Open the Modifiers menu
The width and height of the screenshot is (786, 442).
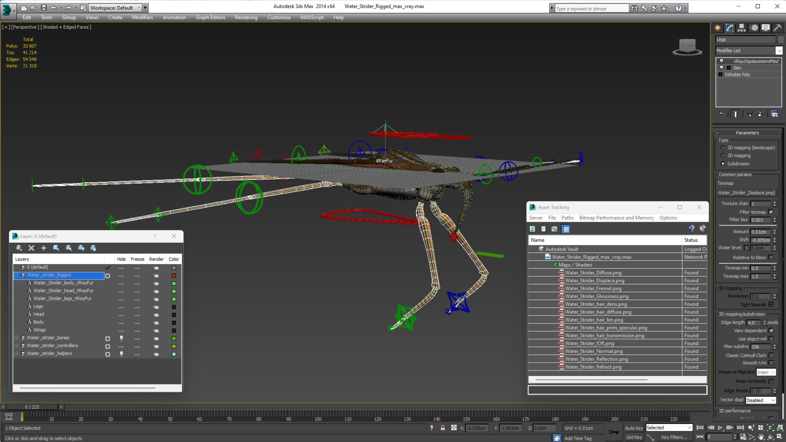tap(142, 17)
